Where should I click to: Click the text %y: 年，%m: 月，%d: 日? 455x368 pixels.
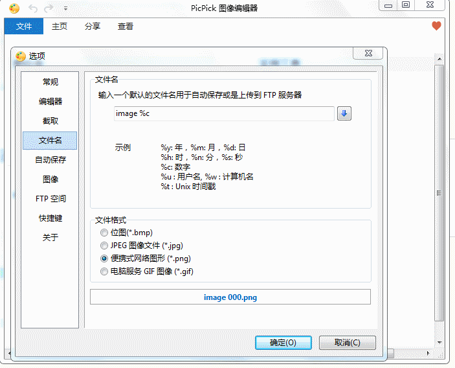tap(203, 148)
